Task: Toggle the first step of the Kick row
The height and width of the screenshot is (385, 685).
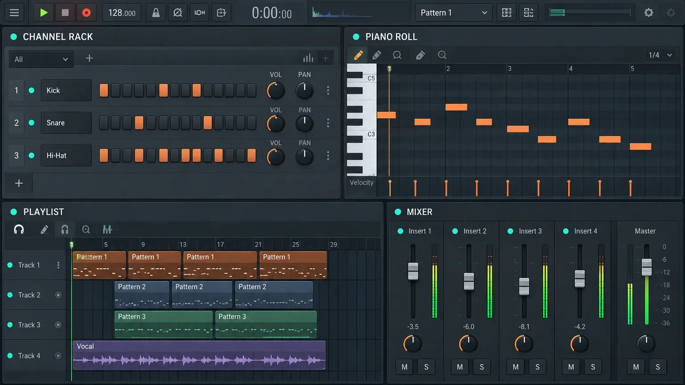Action: click(x=104, y=90)
